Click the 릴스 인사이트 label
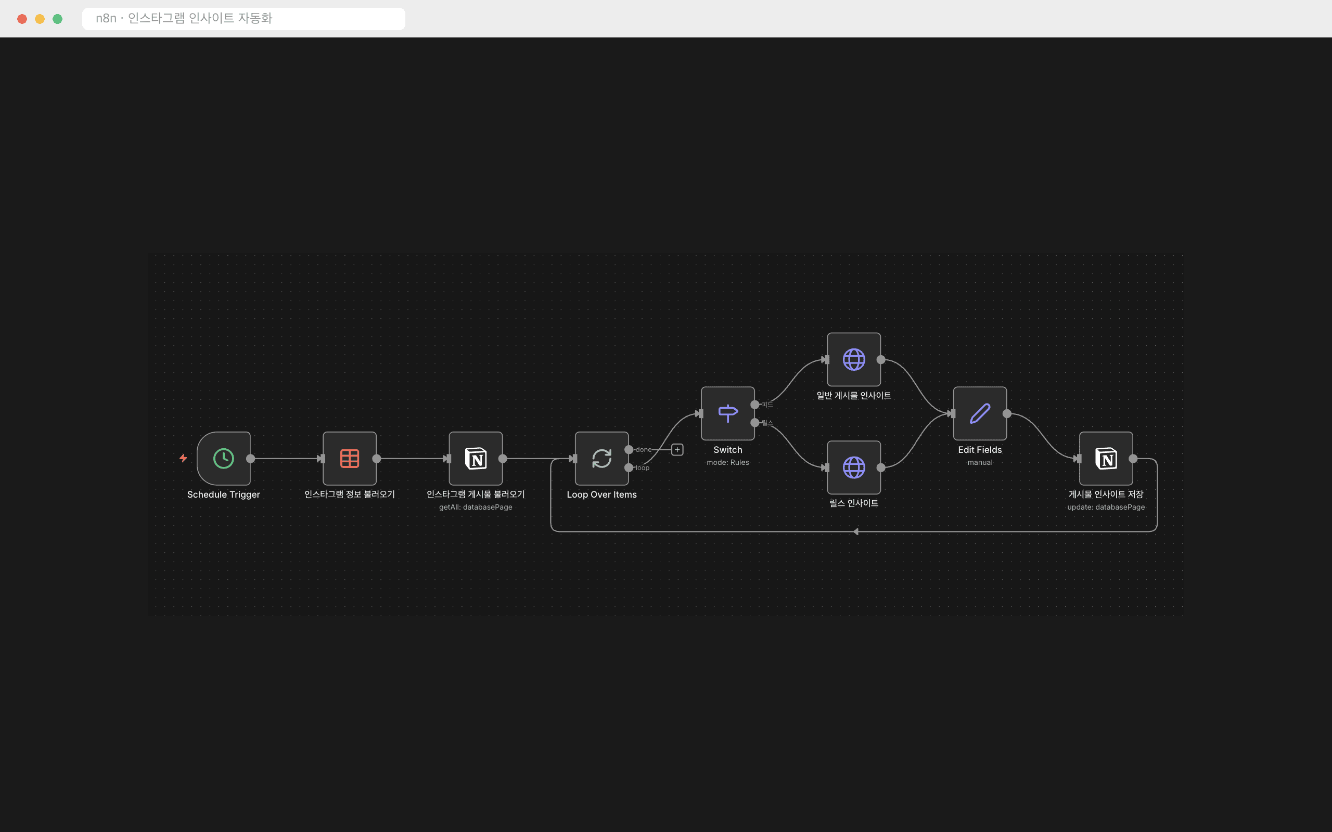Viewport: 1332px width, 832px height. [854, 503]
